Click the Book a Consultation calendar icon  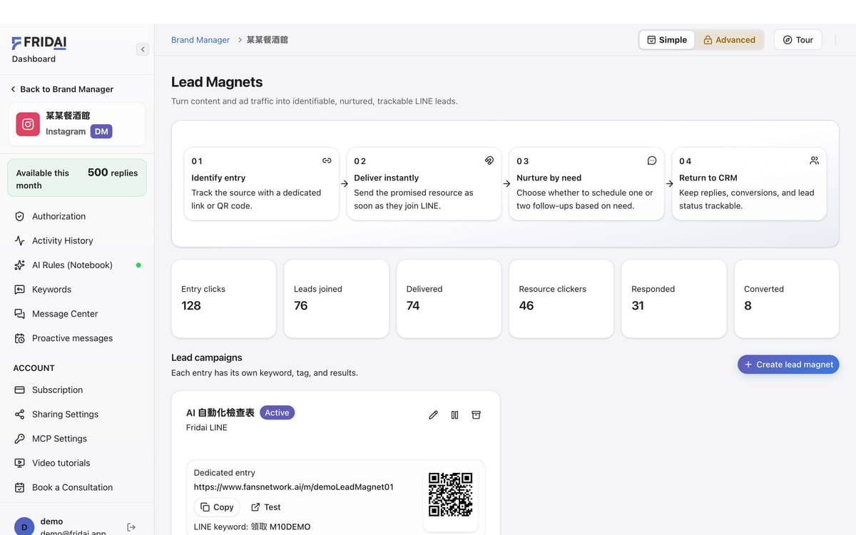[x=19, y=487]
